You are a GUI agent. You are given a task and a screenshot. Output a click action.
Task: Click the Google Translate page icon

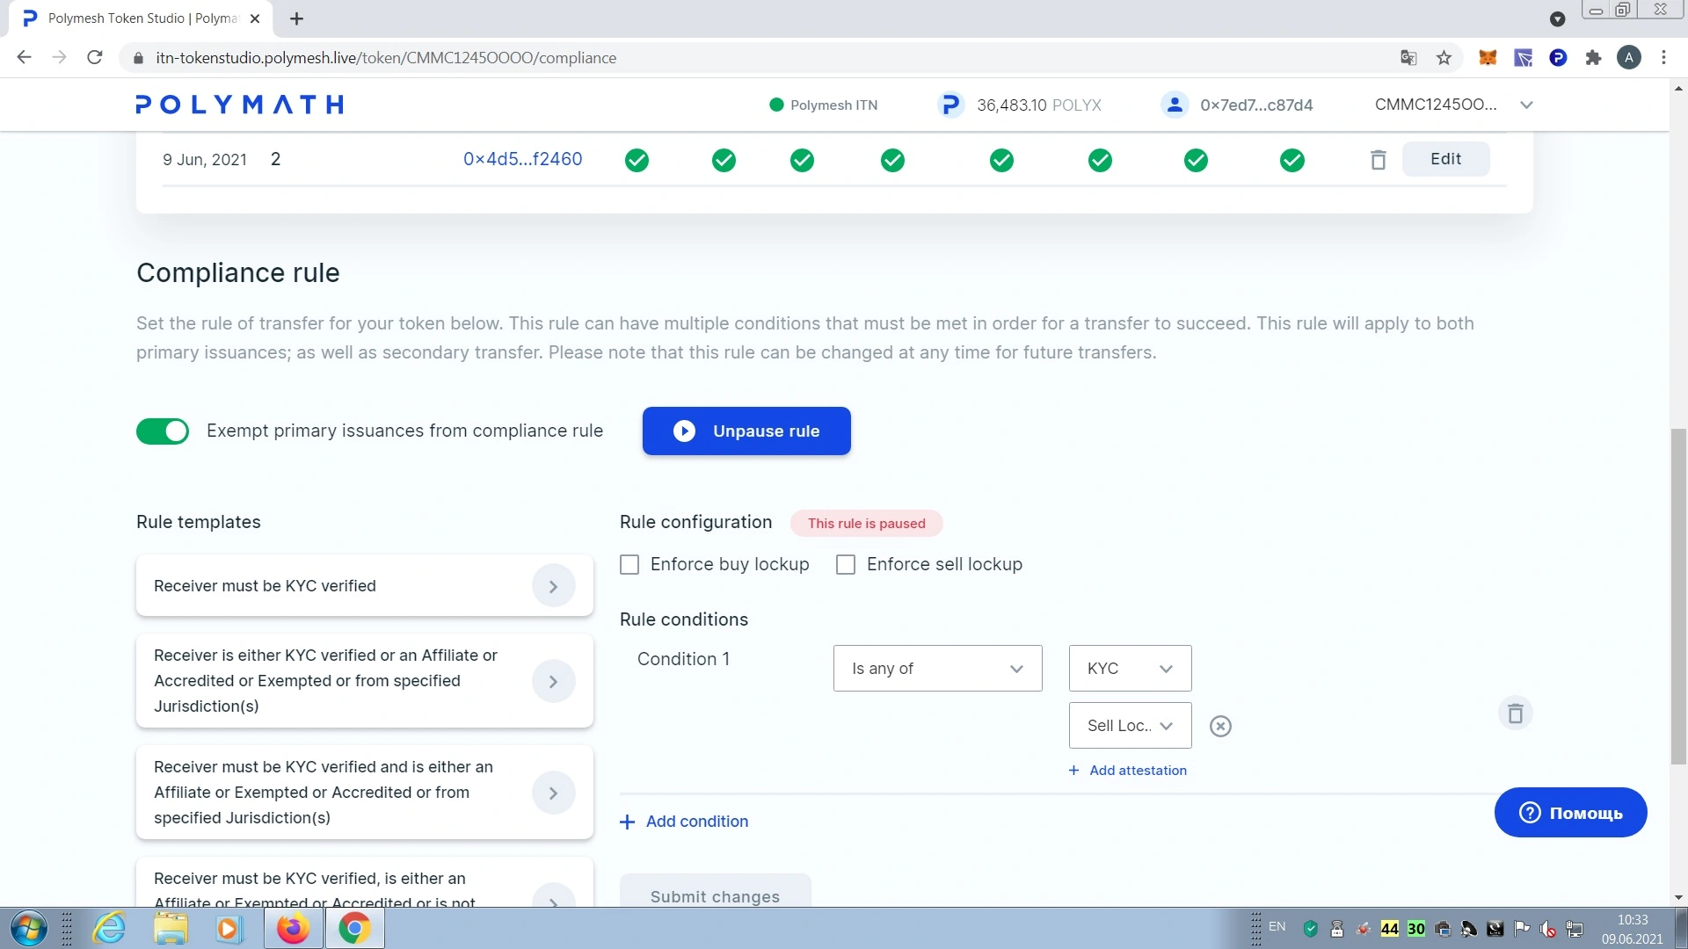1408,58
